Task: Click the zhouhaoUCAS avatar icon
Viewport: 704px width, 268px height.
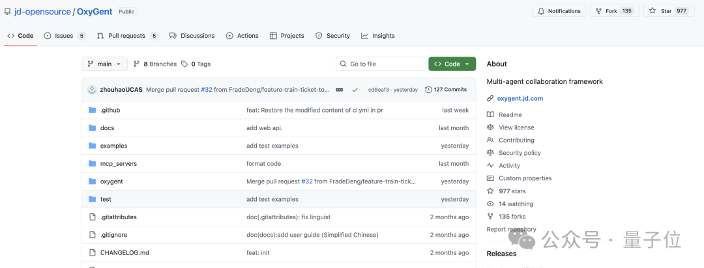Action: (x=92, y=90)
